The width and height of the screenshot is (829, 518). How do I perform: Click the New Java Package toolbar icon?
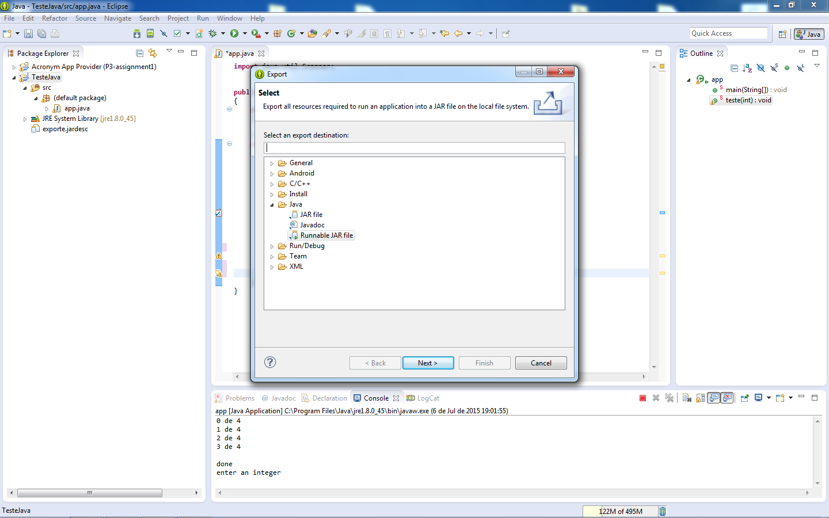click(277, 34)
